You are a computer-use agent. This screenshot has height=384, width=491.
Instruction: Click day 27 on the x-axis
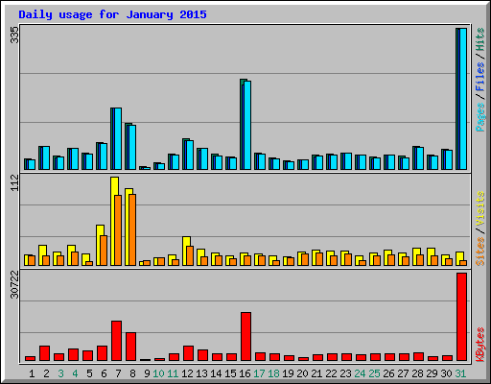click(x=403, y=373)
